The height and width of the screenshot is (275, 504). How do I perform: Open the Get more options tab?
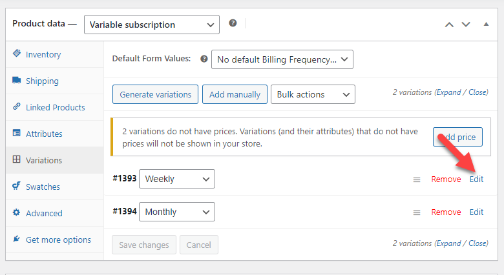(58, 239)
